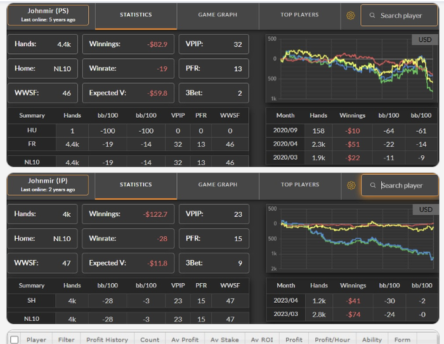Click WWSF 47 stat box
Image resolution: width=444 pixels, height=344 pixels.
[42, 263]
